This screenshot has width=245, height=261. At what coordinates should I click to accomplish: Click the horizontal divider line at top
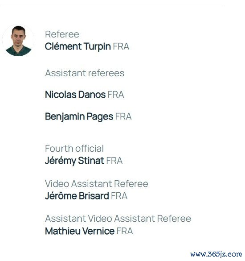(112, 6)
